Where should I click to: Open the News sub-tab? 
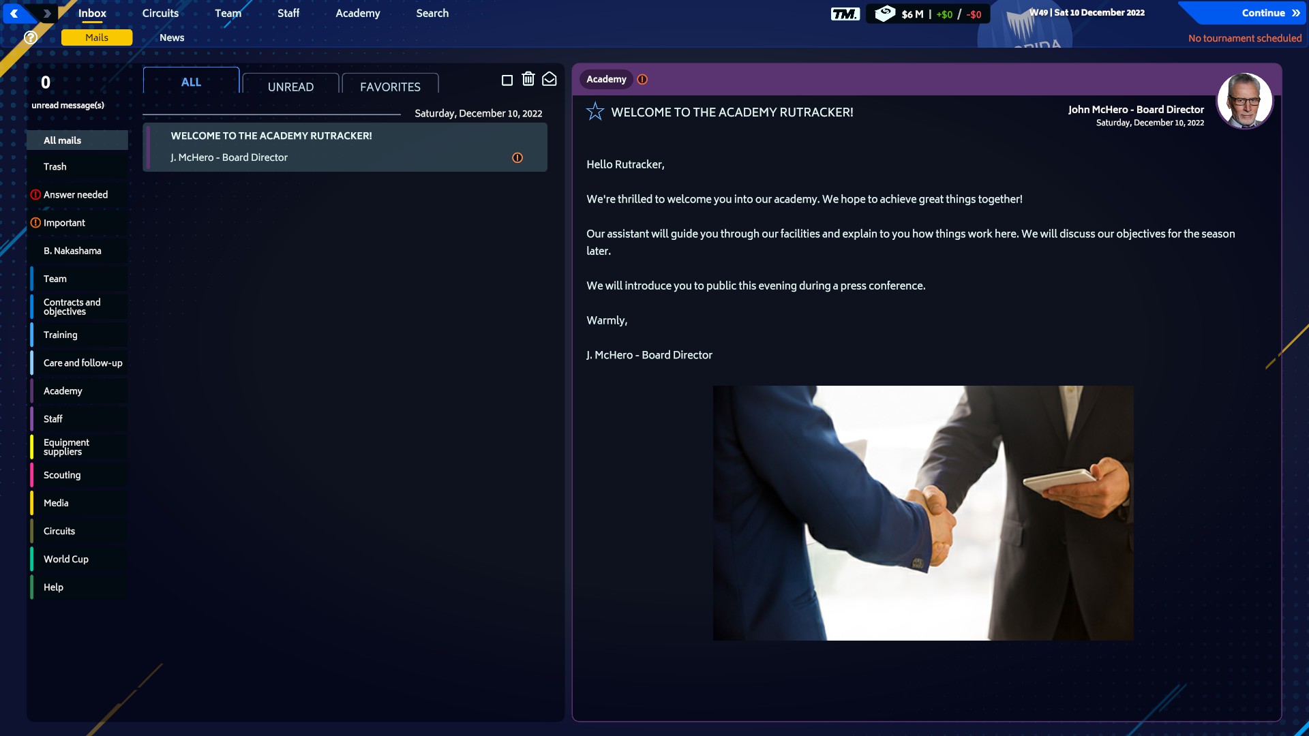(x=172, y=37)
